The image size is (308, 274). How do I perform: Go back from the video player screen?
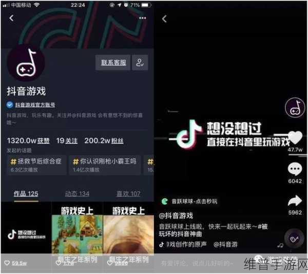(165, 19)
